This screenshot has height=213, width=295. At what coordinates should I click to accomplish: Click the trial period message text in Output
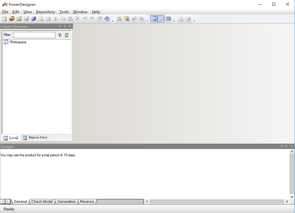(38, 155)
